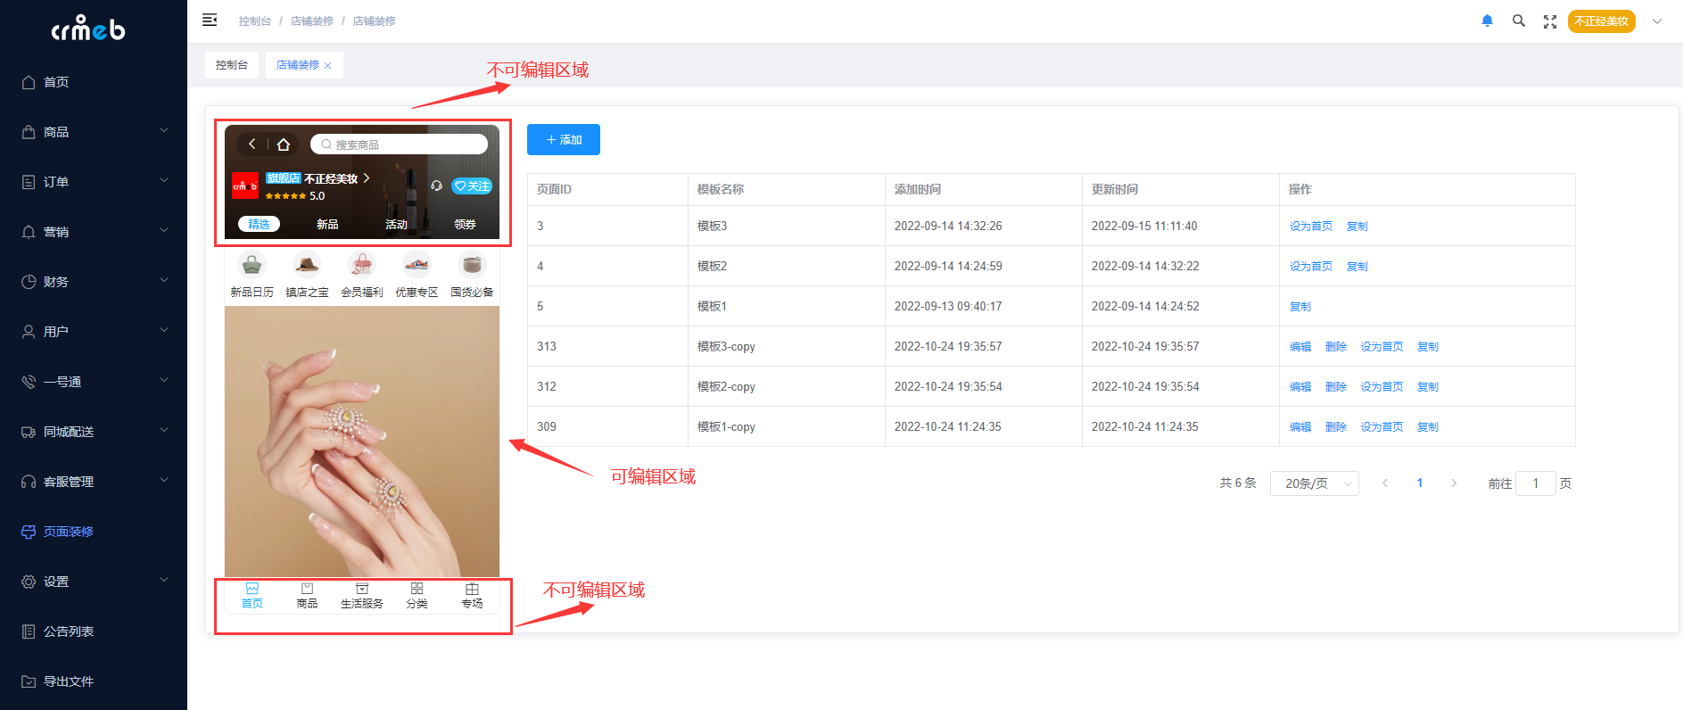This screenshot has height=710, width=1683.
Task: Open the 不正经美妆 account dropdown
Action: 1615,21
